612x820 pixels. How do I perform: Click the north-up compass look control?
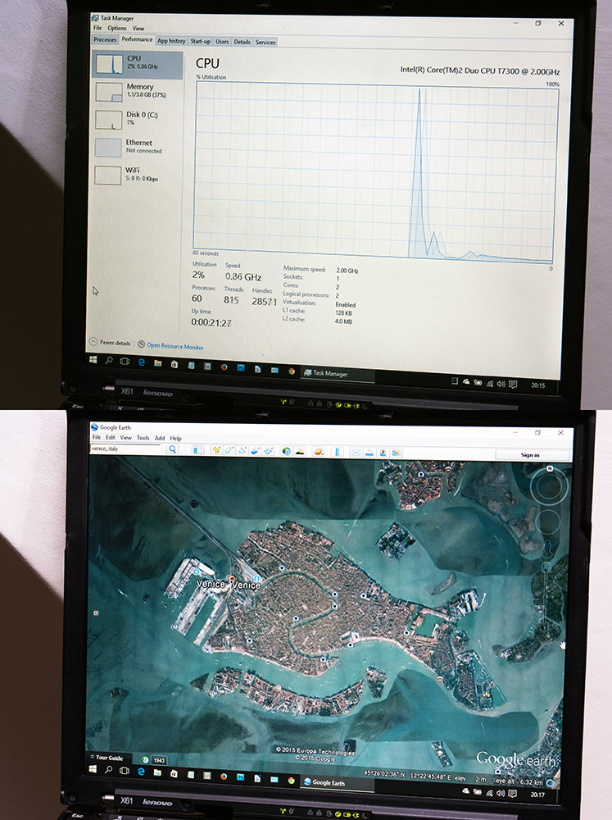[x=549, y=486]
